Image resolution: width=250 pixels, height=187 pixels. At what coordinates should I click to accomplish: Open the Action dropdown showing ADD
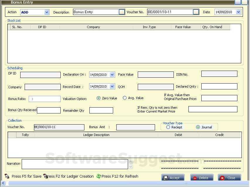pyautogui.click(x=46, y=12)
